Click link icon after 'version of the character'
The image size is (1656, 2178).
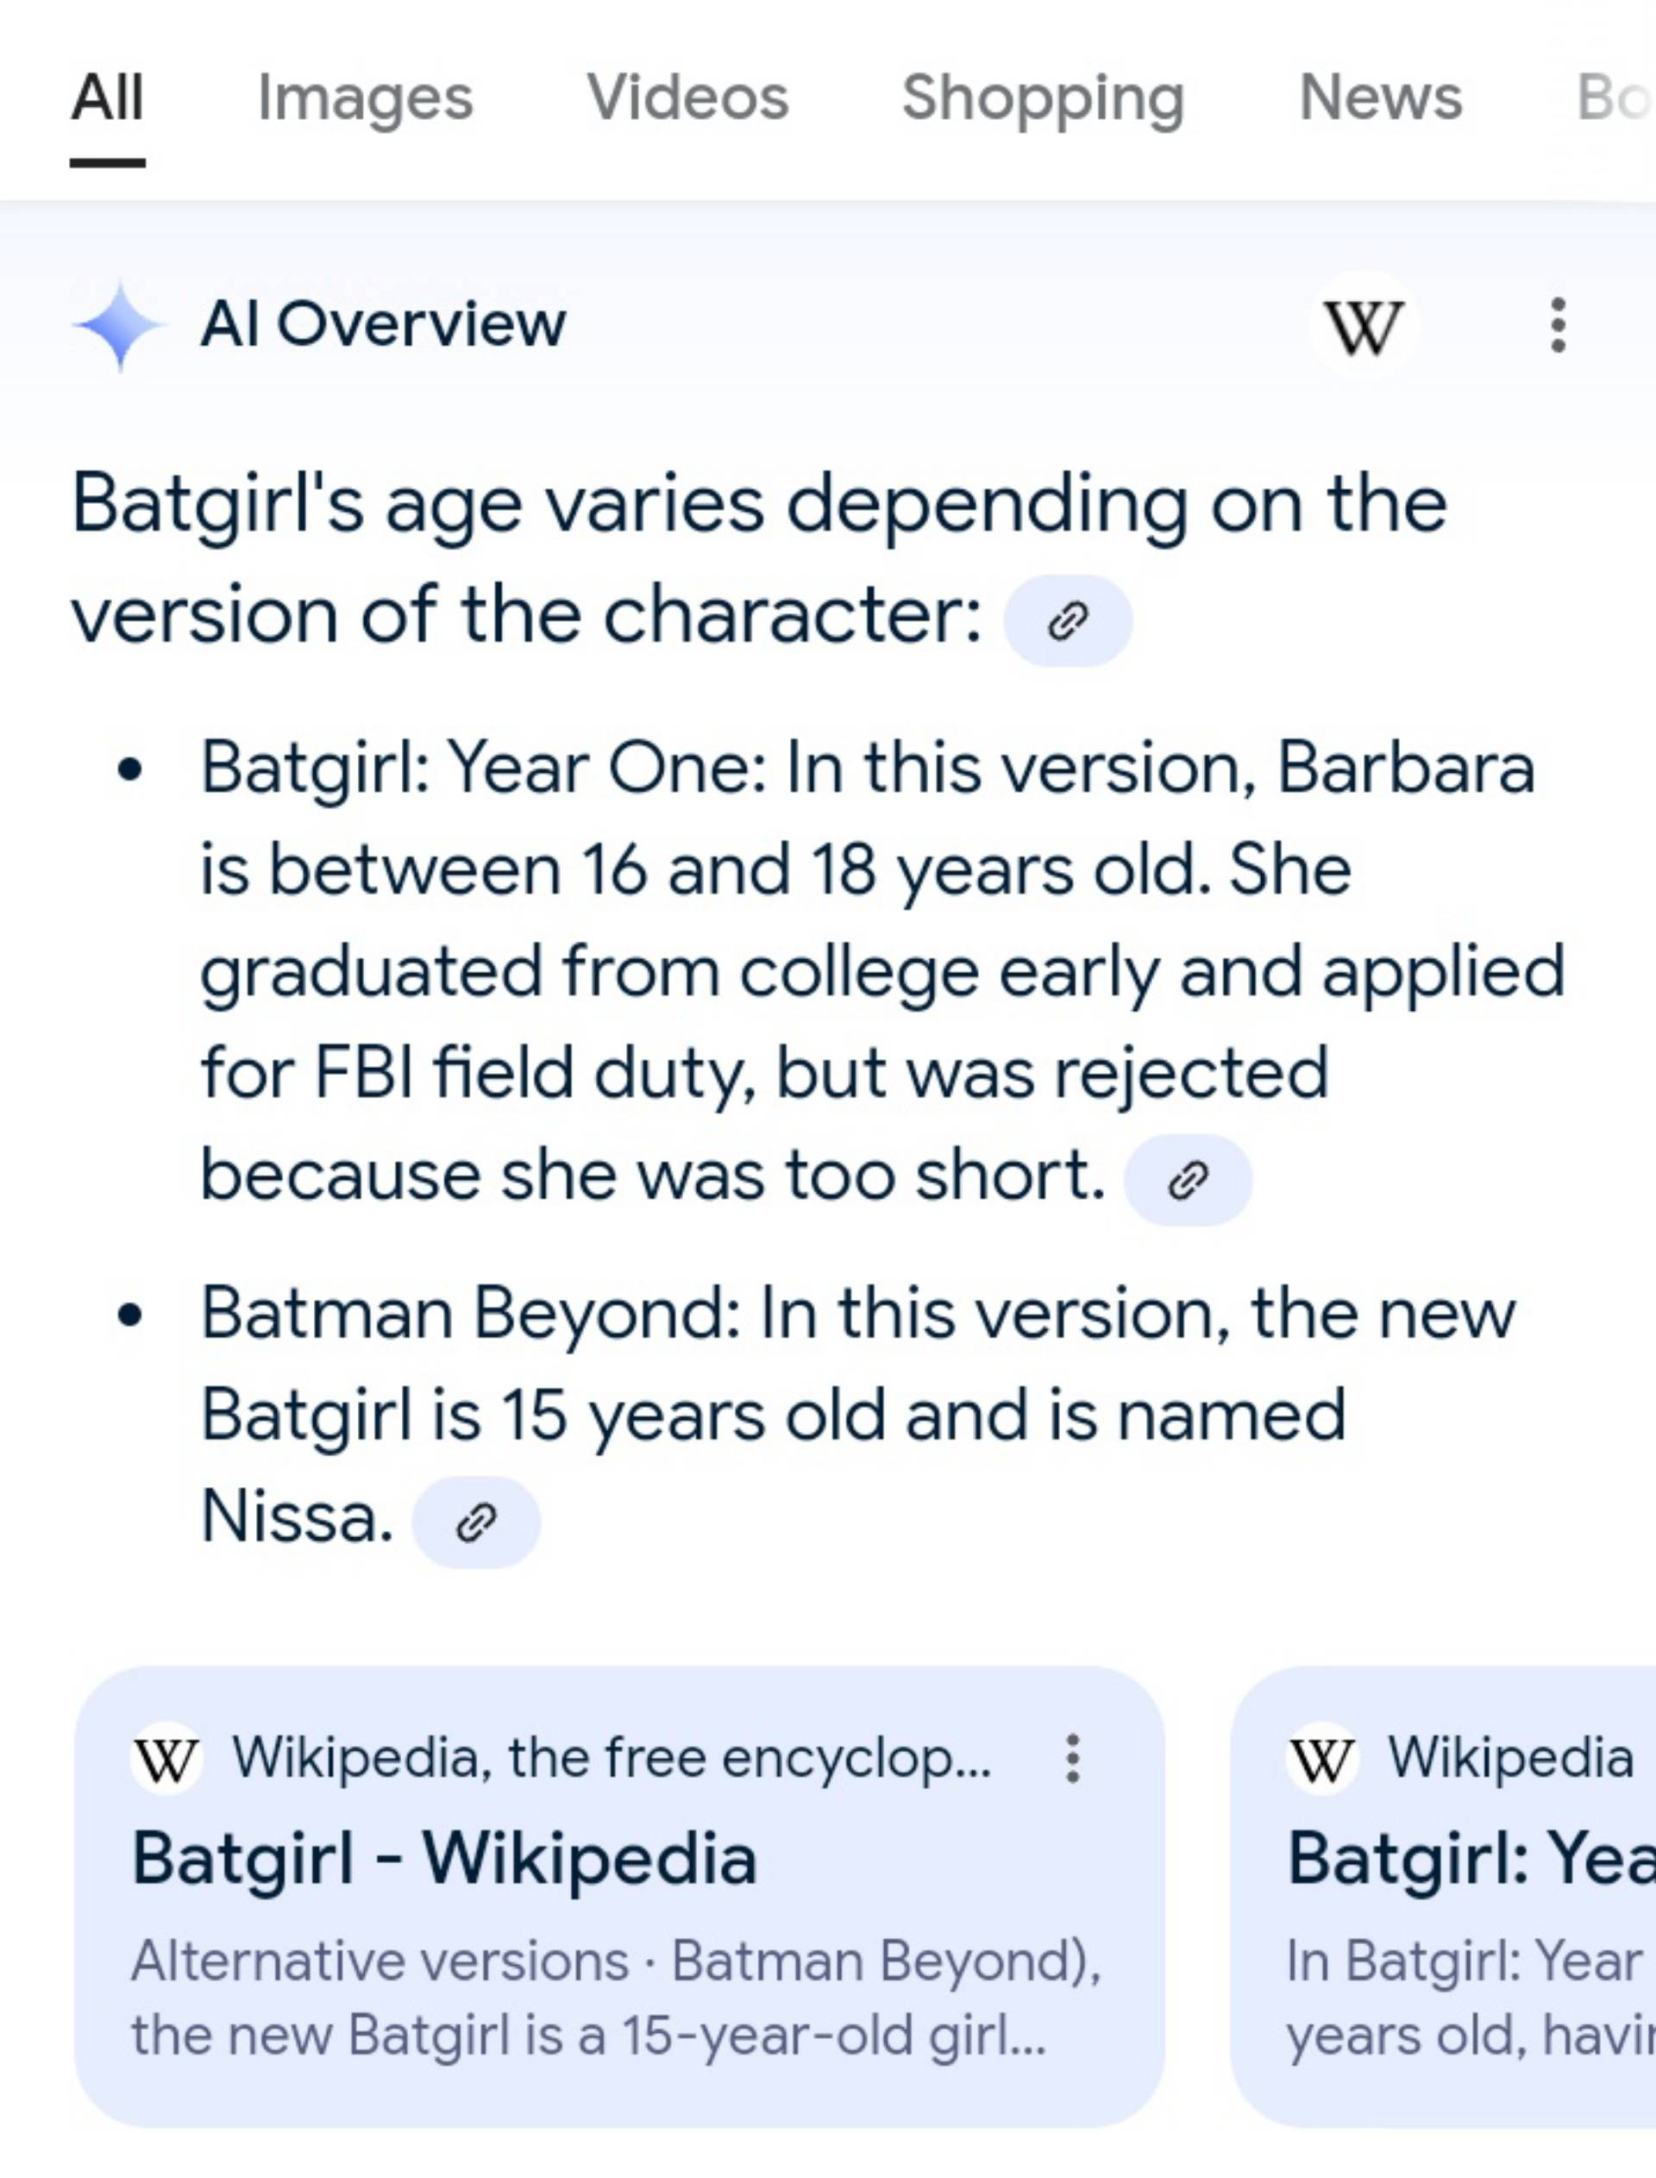tap(1068, 621)
